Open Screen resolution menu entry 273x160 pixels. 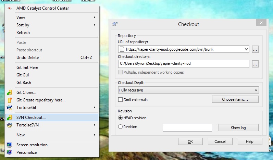coord(52,145)
